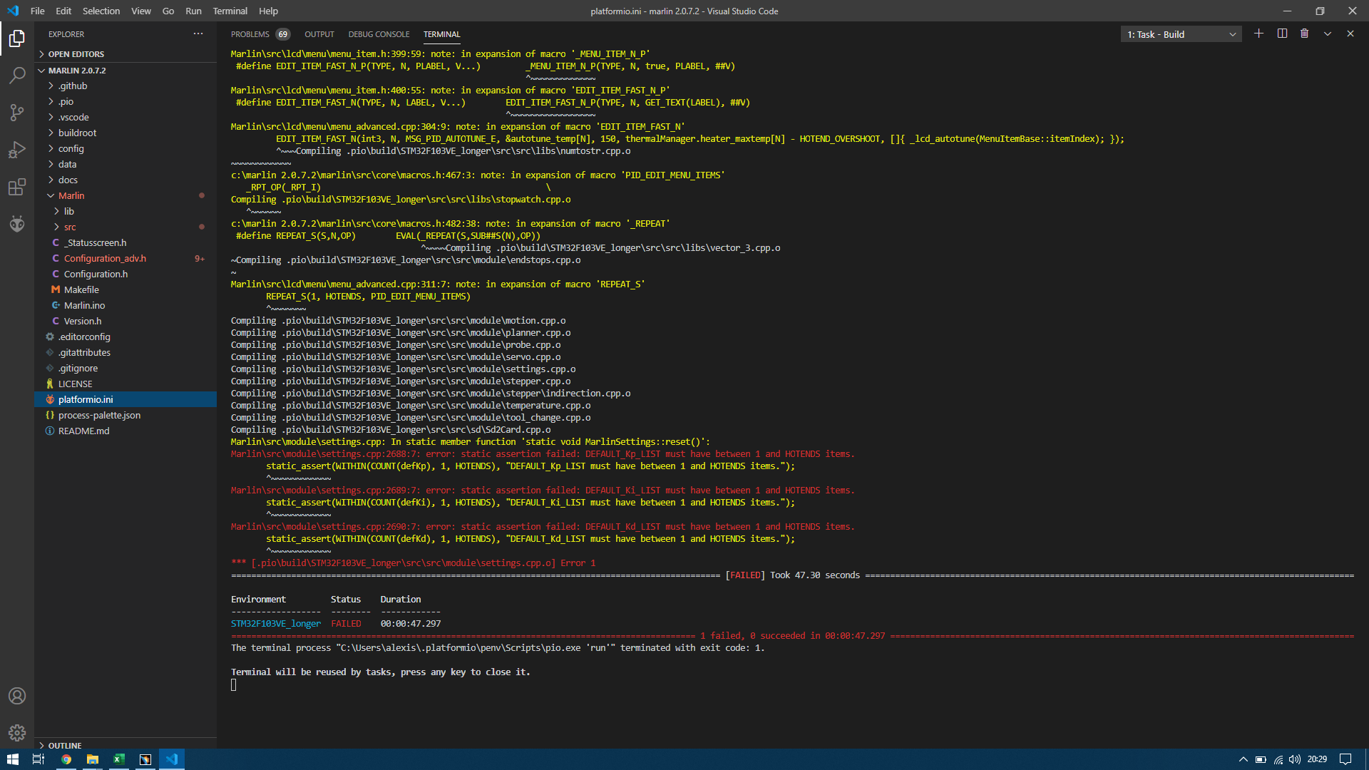Expand the OPEN EDITORS section

pos(125,54)
